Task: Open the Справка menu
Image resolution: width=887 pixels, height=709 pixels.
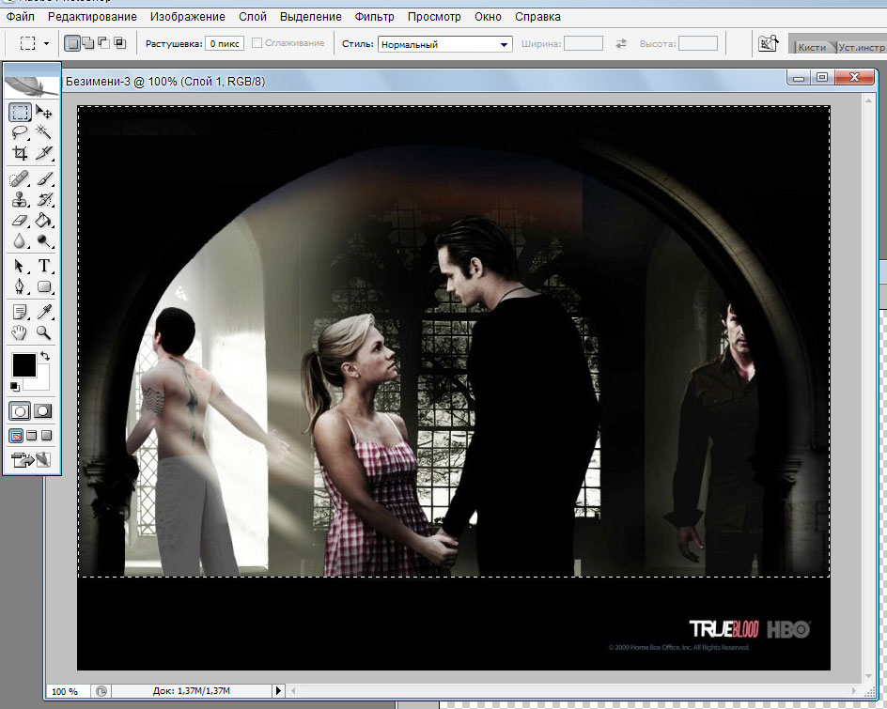Action: pyautogui.click(x=538, y=17)
